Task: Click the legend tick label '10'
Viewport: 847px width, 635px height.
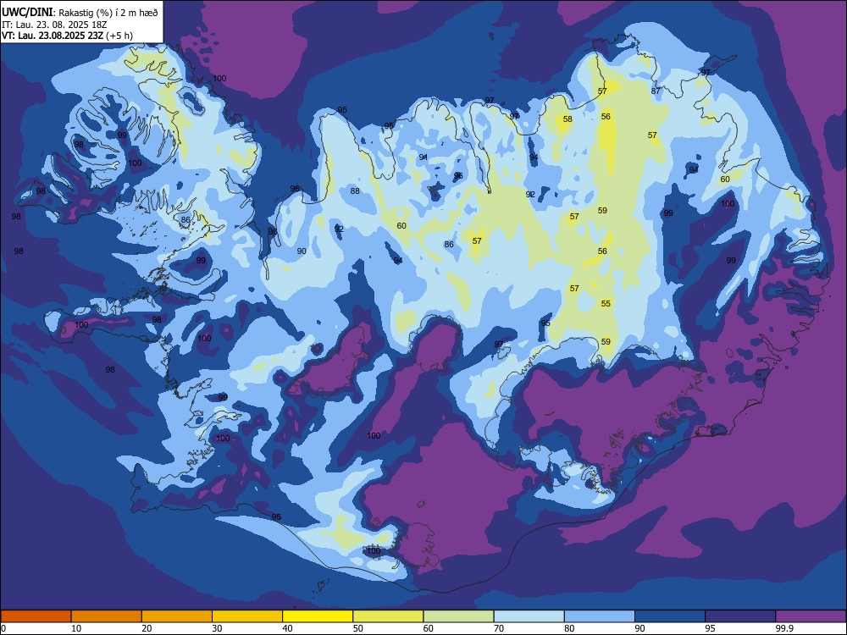Action: click(76, 628)
